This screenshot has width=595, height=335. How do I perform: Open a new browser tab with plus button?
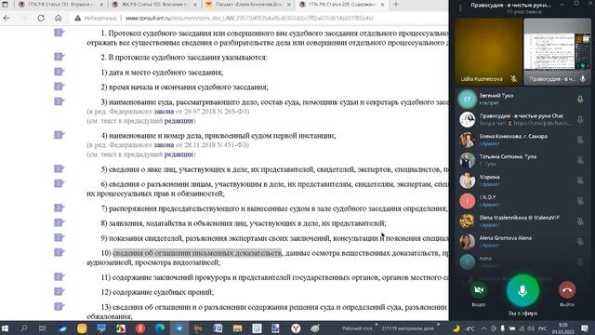coord(396,5)
